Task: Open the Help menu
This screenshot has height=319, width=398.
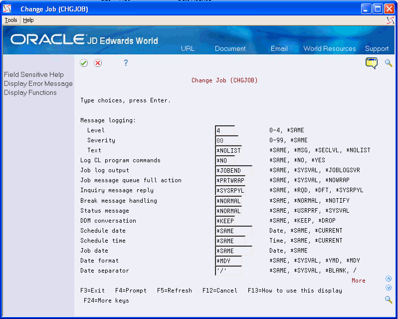Action: [x=28, y=20]
